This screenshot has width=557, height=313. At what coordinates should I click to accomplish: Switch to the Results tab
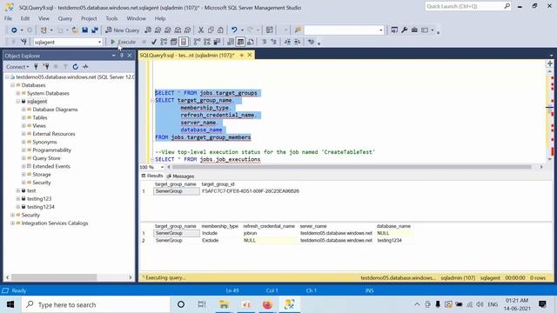(x=152, y=176)
